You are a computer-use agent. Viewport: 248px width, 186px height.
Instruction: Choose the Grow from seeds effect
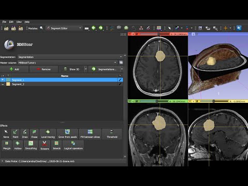[x=67, y=134]
